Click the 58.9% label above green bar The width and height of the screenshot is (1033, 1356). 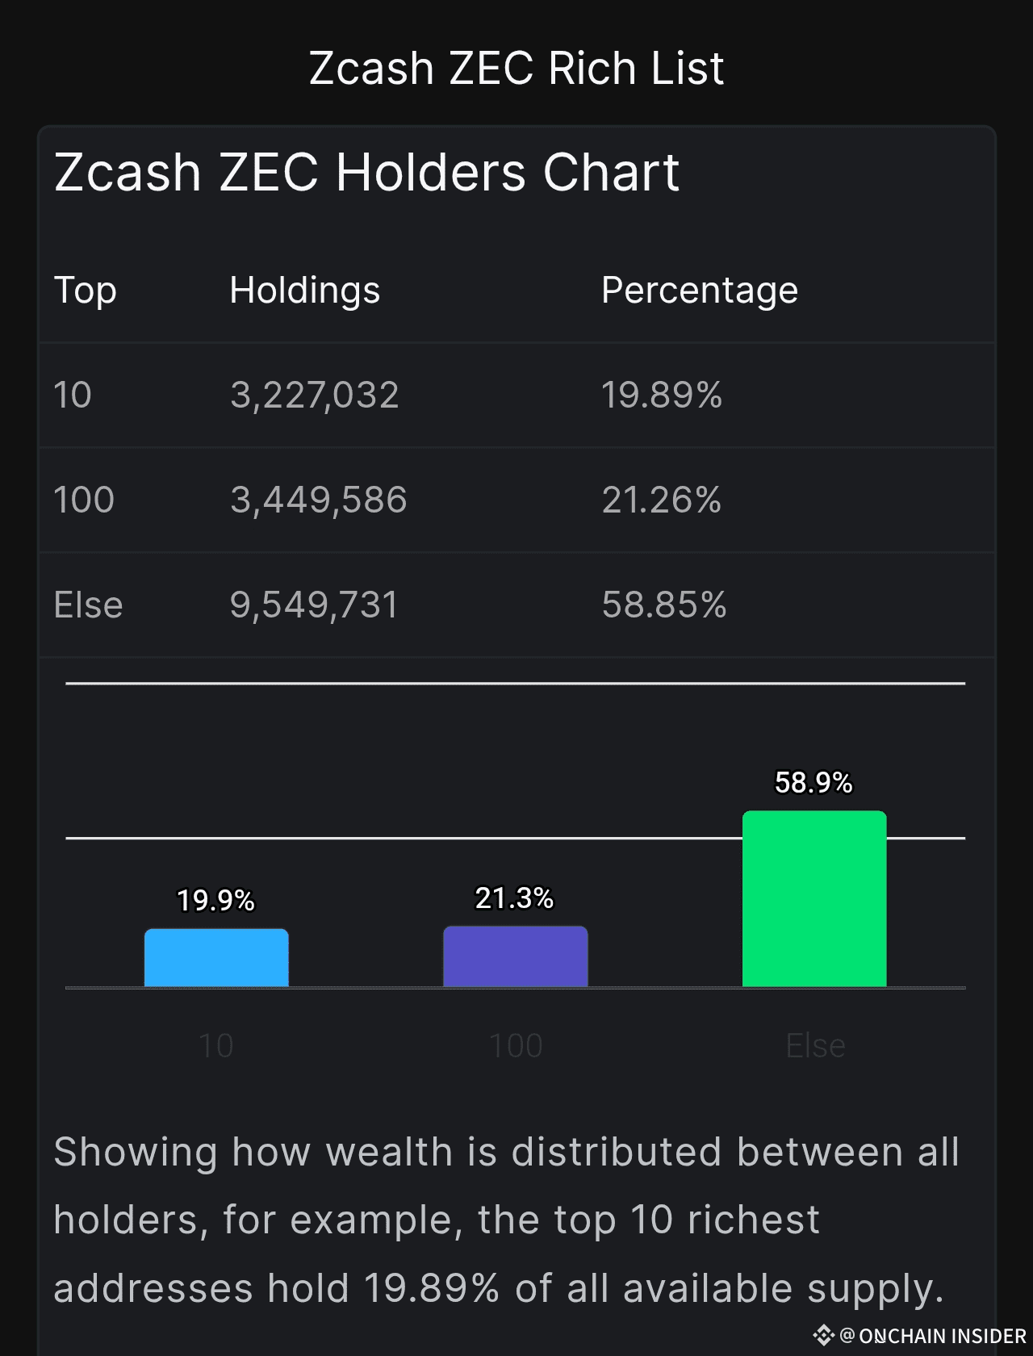[x=813, y=782]
